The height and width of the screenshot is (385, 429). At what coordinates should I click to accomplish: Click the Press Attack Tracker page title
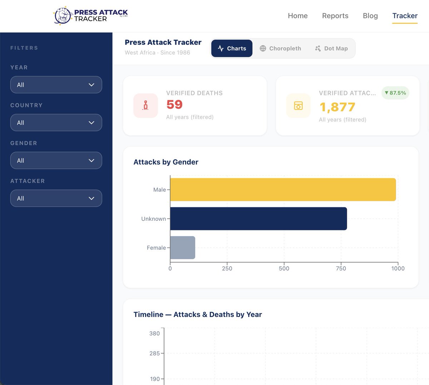coord(163,42)
